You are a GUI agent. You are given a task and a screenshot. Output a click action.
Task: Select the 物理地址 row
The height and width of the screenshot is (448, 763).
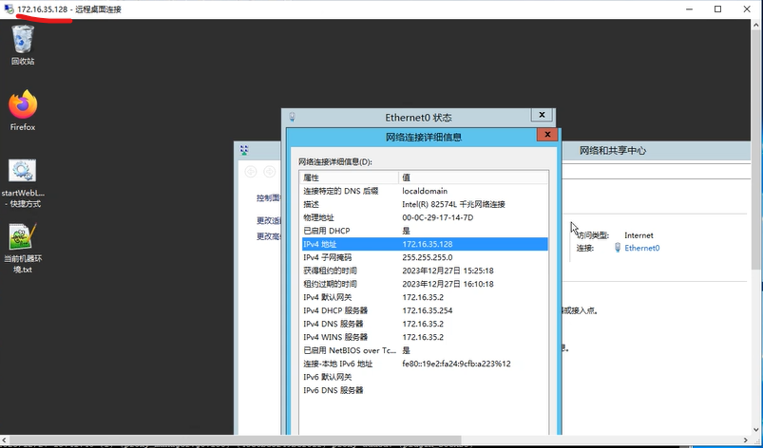pos(424,217)
